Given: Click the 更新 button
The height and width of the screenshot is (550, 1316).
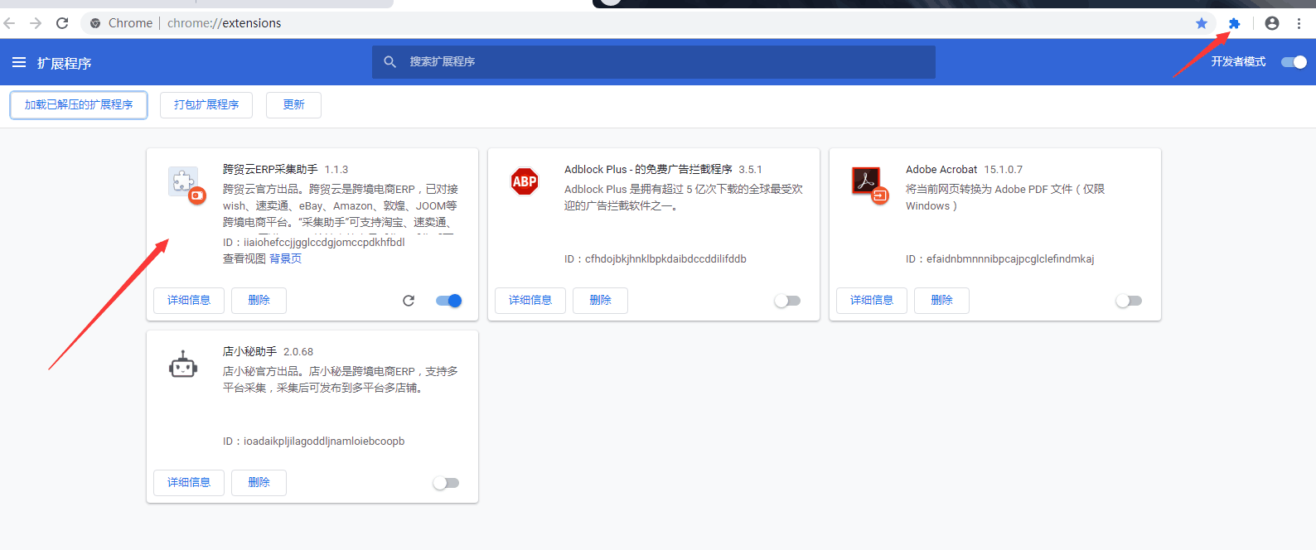Looking at the screenshot, I should click(x=293, y=105).
